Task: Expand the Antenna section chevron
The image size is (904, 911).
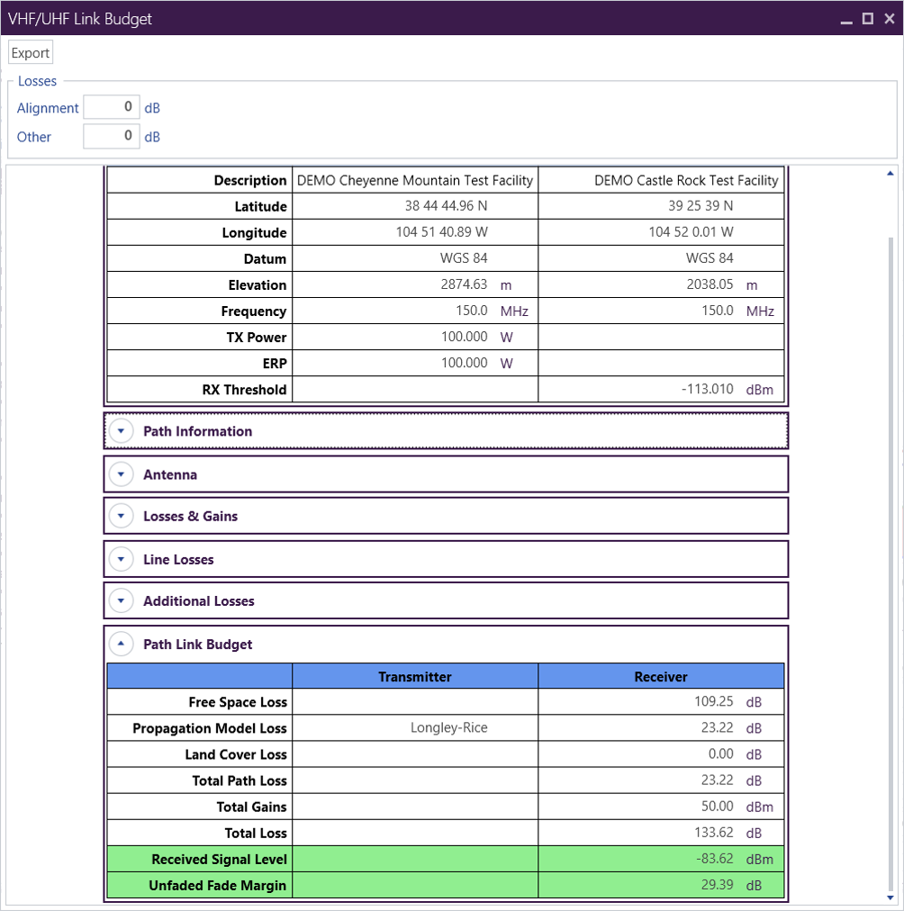Action: point(121,474)
